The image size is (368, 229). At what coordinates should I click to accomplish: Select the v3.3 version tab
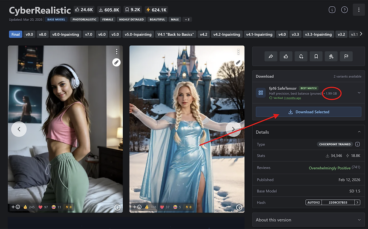pos(295,34)
